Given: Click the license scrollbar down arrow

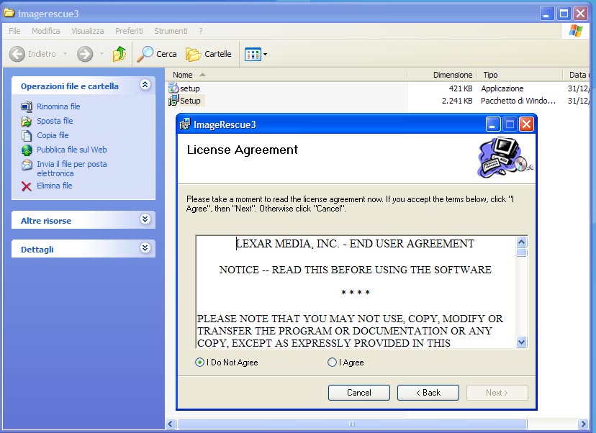Looking at the screenshot, I should click(x=521, y=342).
